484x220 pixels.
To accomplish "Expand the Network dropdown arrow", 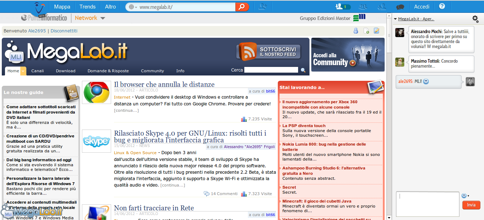I will tap(103, 18).
